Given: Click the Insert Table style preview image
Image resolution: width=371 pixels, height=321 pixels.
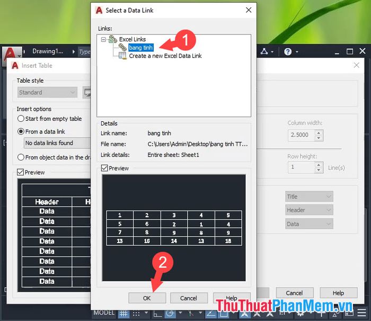Looking at the screenshot, I should click(55, 235).
